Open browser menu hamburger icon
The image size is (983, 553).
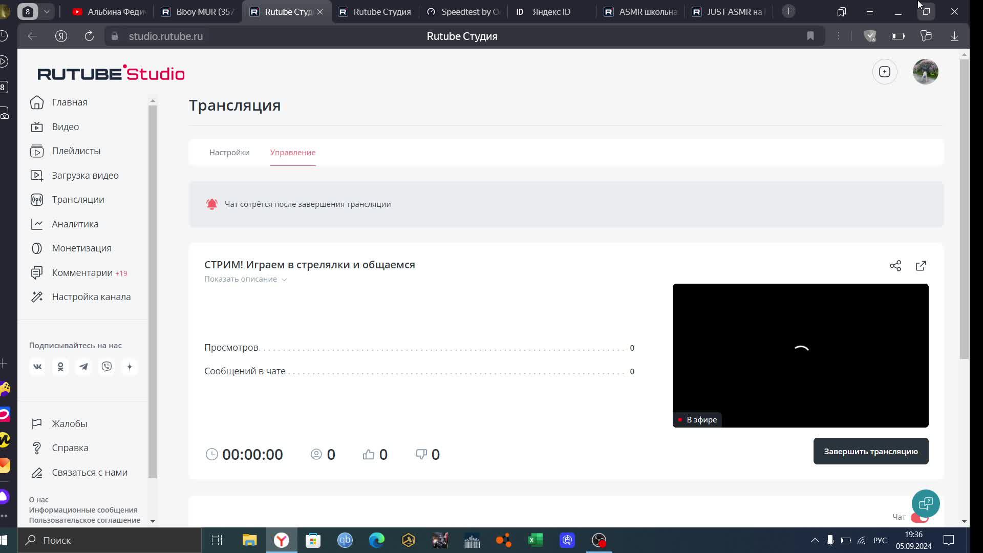[x=869, y=11]
